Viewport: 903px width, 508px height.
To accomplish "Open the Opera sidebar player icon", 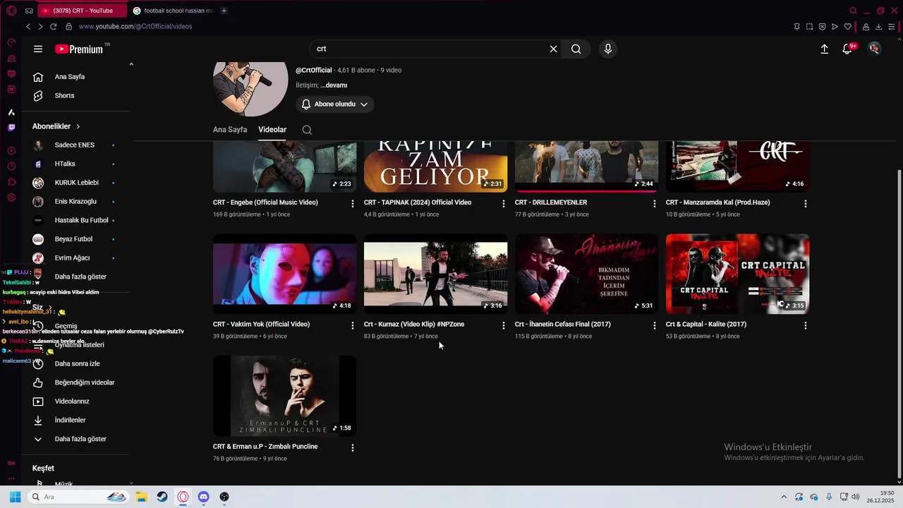I will coord(11,151).
